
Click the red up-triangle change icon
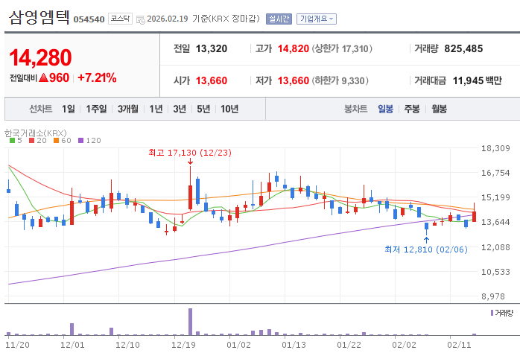(43, 78)
